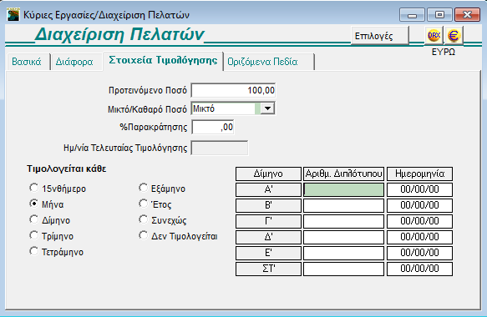487x317 pixels.
Task: Click the duplicate number field for Δ'
Action: tap(343, 237)
